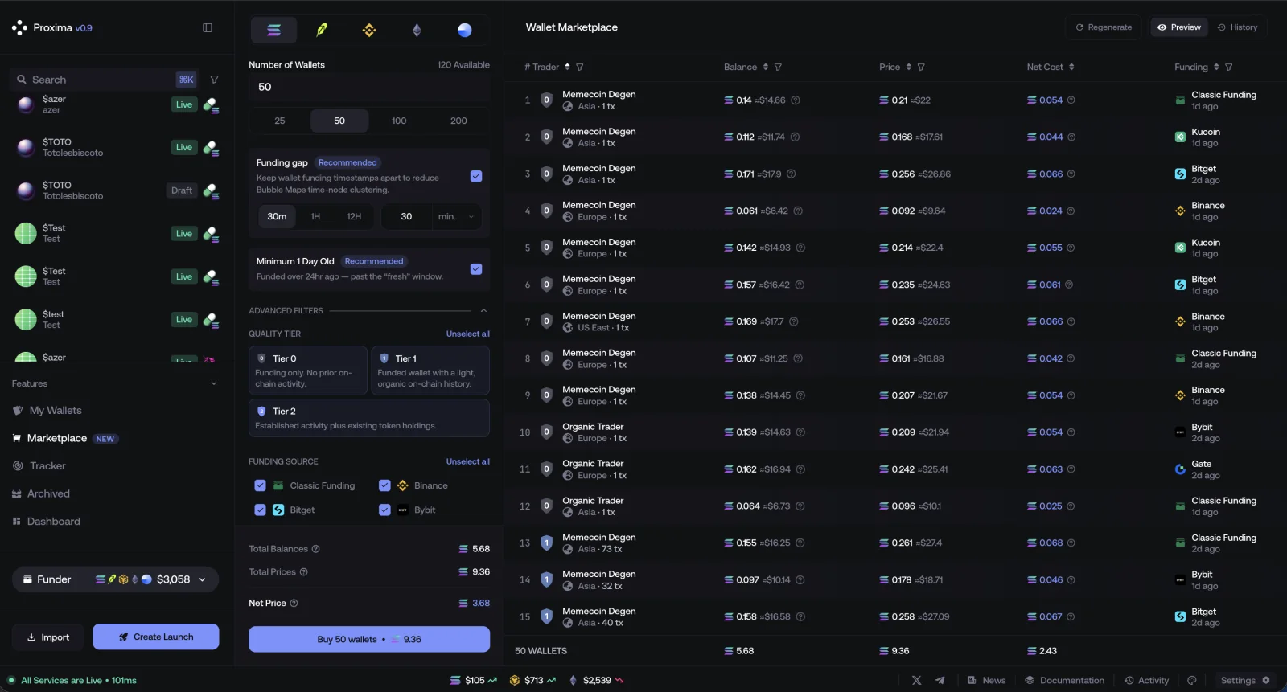The height and width of the screenshot is (692, 1287).
Task: Collapse the Features section
Action: click(214, 383)
